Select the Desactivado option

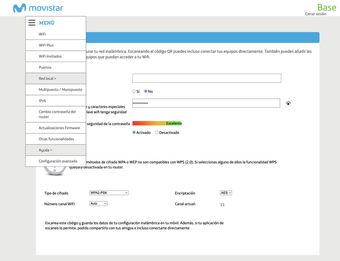(x=157, y=132)
